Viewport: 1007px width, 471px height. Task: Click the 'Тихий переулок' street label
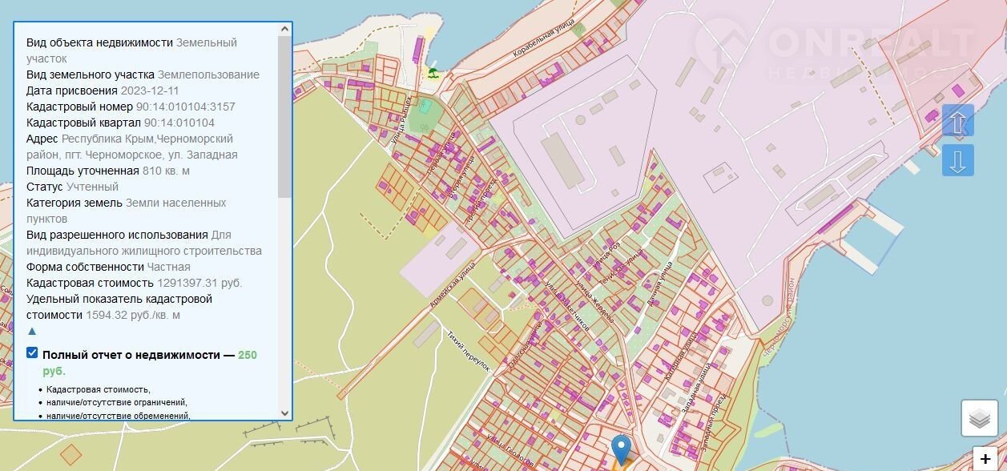469,351
